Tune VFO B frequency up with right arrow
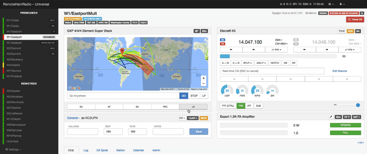Screen dimensions: 367x154 (327, 50)
